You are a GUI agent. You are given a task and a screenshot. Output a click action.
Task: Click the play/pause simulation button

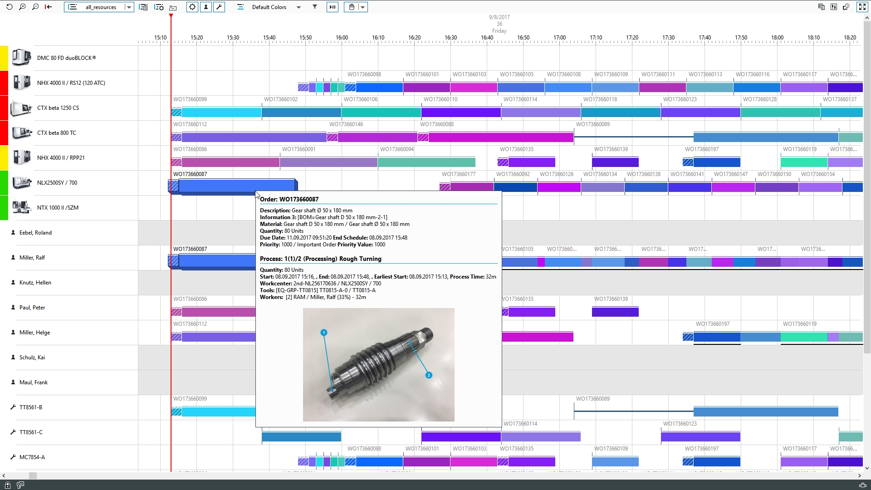(333, 7)
